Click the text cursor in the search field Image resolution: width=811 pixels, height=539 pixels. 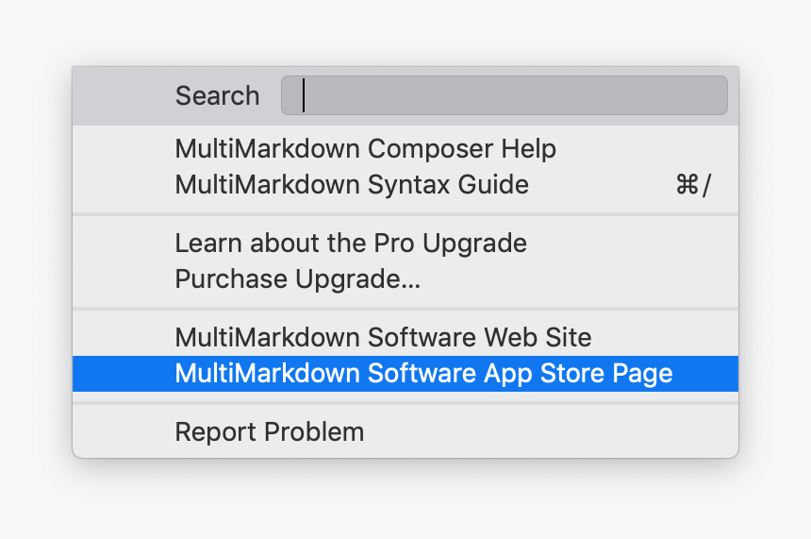[304, 95]
